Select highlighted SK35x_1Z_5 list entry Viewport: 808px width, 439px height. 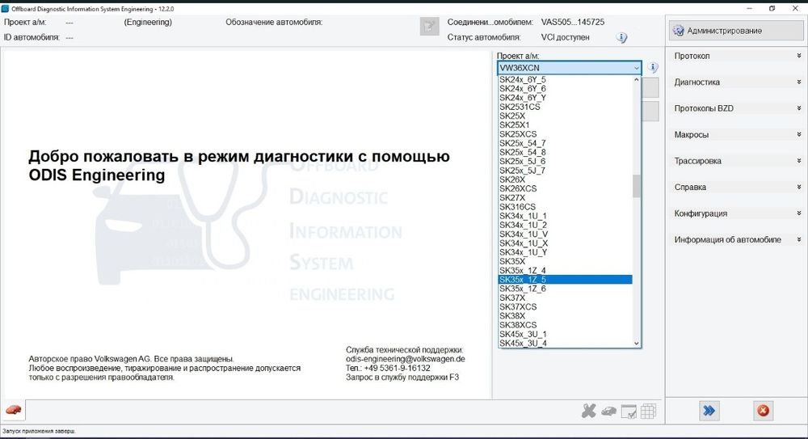pyautogui.click(x=565, y=280)
